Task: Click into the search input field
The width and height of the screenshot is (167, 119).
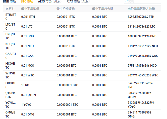Action: click(x=143, y=1)
